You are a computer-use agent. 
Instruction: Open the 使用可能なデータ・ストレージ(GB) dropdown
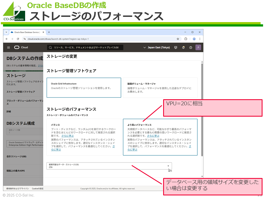tap(109, 166)
